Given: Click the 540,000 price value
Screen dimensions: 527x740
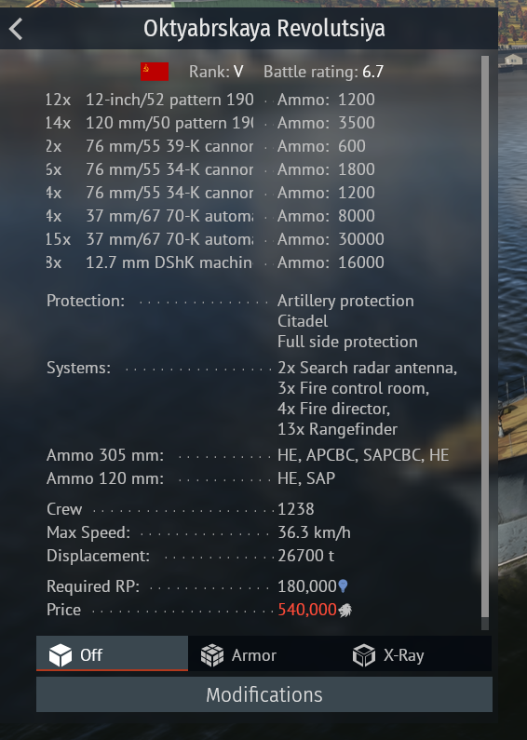Looking at the screenshot, I should (x=307, y=610).
